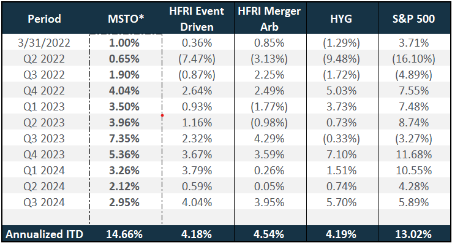Click the S&P 500 header cell
452x243 pixels.
coord(413,19)
